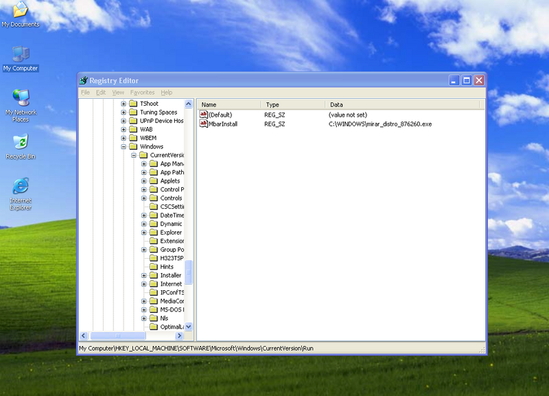Image resolution: width=549 pixels, height=396 pixels.
Task: Click the Nls folder icon
Action: click(x=153, y=318)
